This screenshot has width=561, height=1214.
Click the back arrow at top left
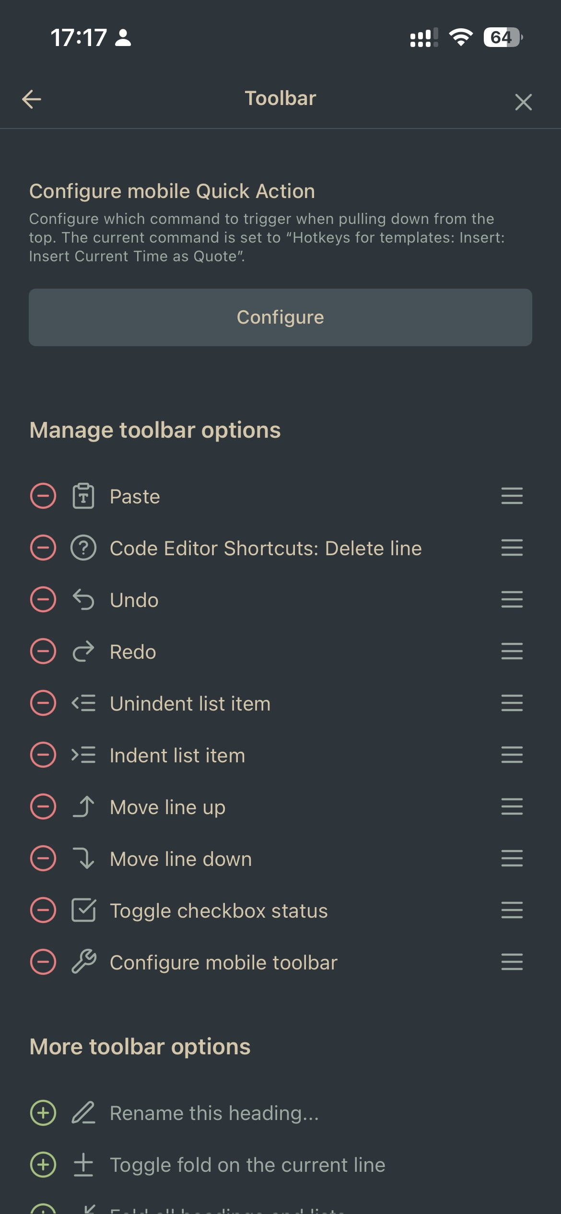[31, 101]
